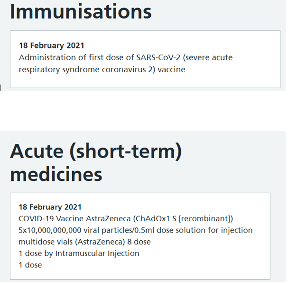Click the final standalone "1 dose" line
Viewport: 288px width, 283px height.
tap(30, 265)
